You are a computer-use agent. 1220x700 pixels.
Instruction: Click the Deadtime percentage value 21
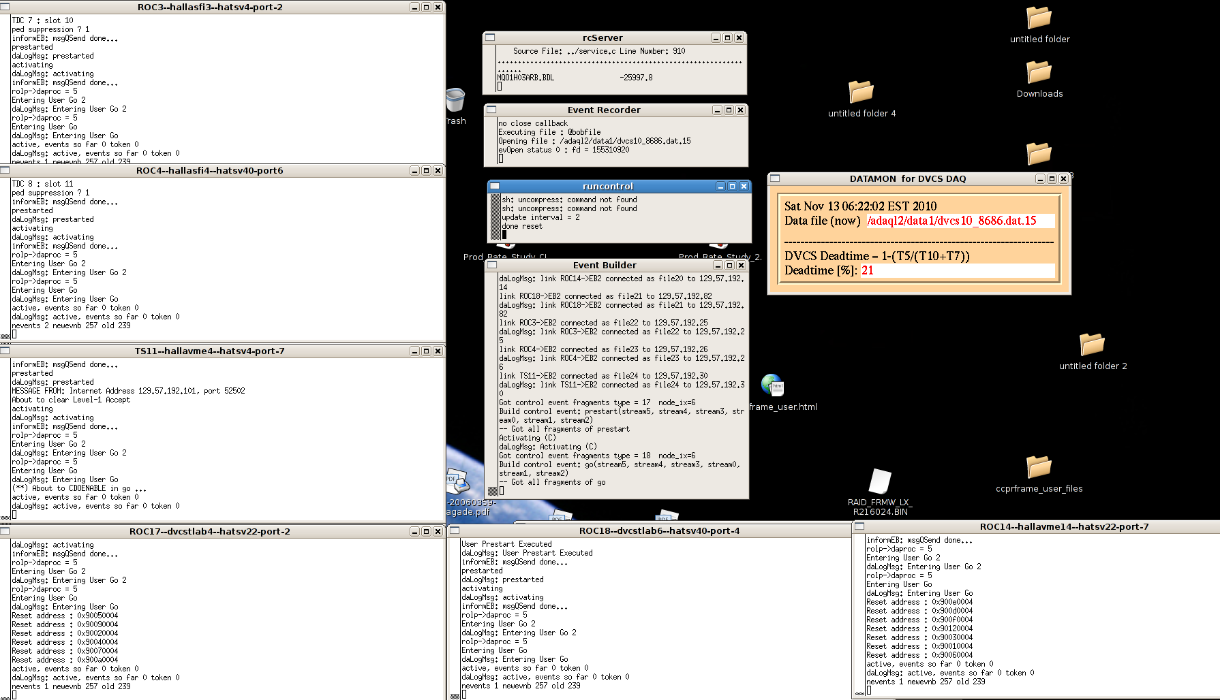867,270
